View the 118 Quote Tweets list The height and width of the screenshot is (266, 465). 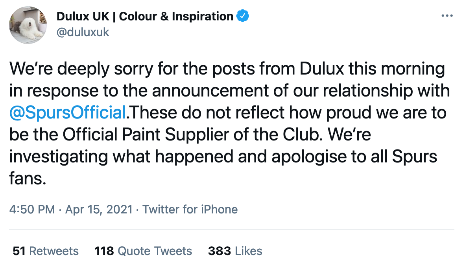click(x=143, y=251)
